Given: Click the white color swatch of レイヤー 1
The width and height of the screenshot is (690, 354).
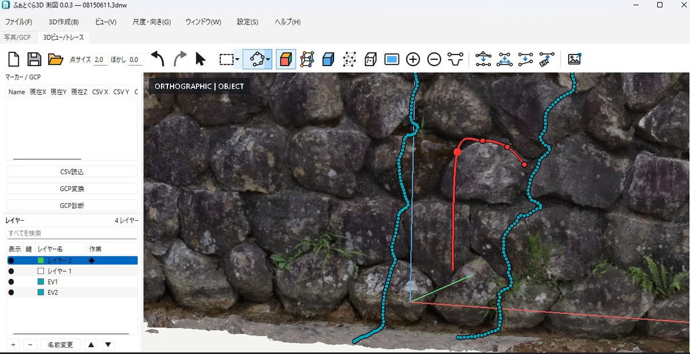Looking at the screenshot, I should click(41, 271).
